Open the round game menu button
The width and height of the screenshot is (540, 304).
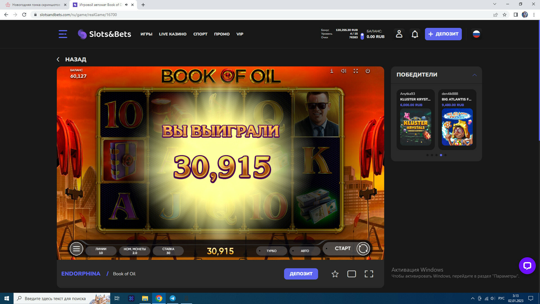(76, 249)
